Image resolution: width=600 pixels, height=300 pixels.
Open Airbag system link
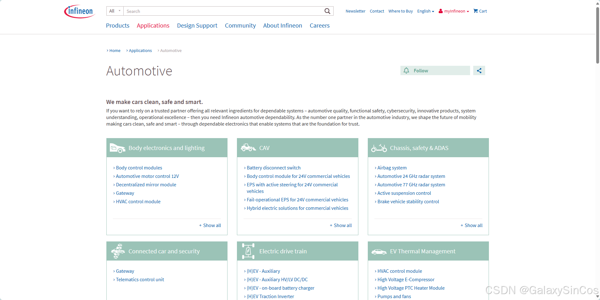click(392, 168)
